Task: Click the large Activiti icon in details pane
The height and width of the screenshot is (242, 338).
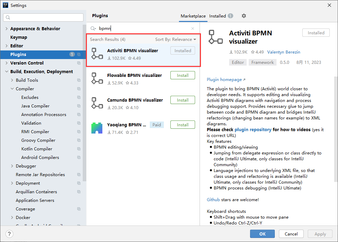Action: [x=216, y=37]
